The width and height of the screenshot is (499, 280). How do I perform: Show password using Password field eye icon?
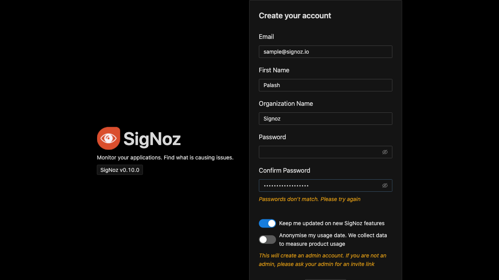(x=385, y=152)
